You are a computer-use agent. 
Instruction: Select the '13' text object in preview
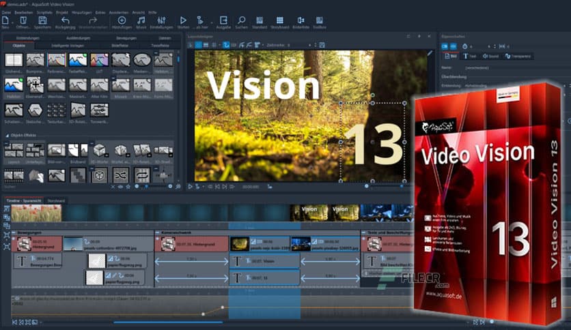click(x=374, y=144)
